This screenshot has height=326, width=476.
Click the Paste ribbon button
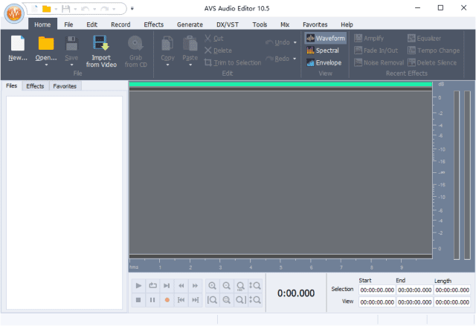[x=190, y=47]
